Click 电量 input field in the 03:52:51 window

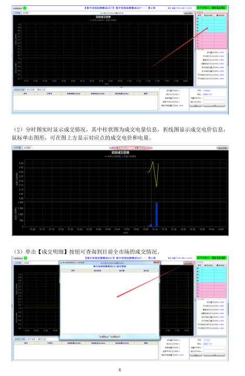click(x=214, y=98)
